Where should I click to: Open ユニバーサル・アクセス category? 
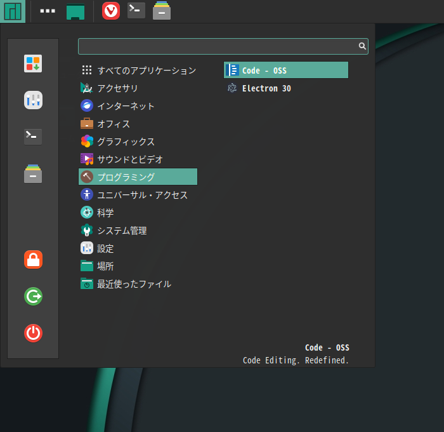138,194
